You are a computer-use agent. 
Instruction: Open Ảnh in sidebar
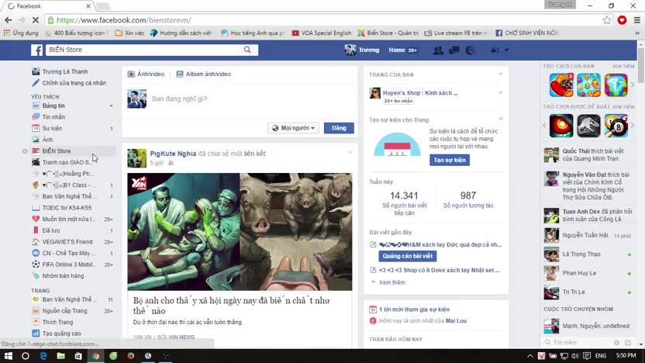(x=47, y=140)
